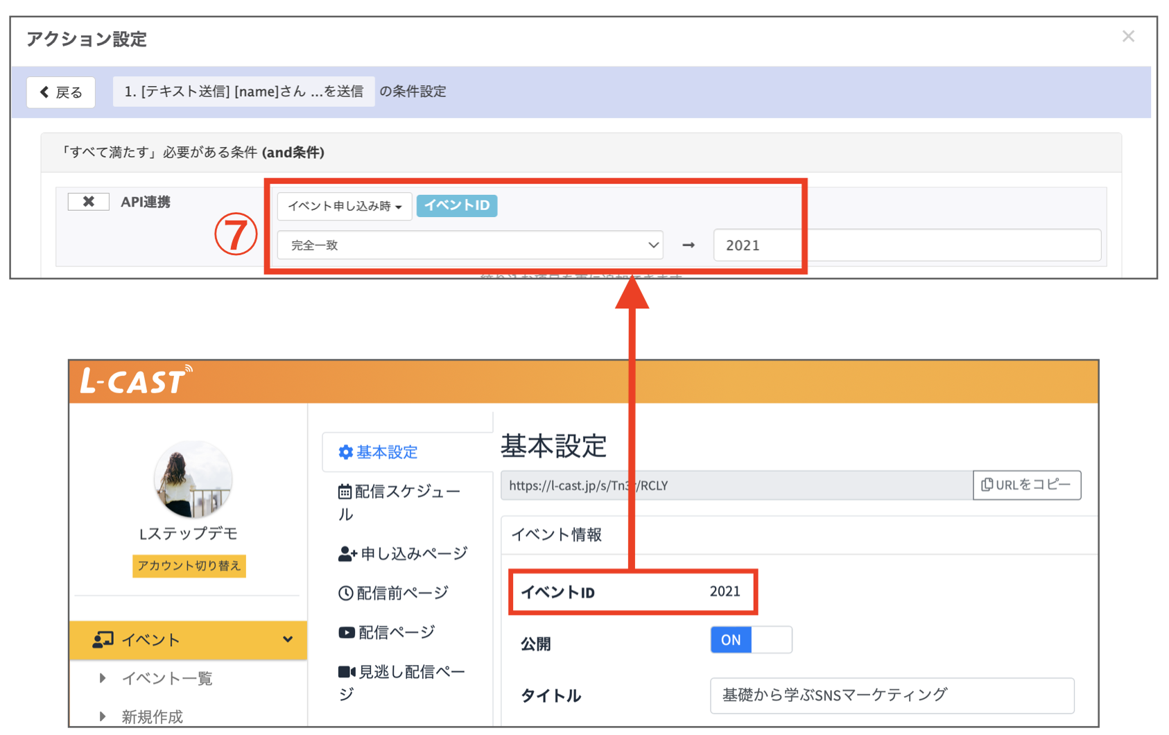Image resolution: width=1169 pixels, height=735 pixels.
Task: Click the camera icon for 見逃し配信ページ
Action: (345, 671)
